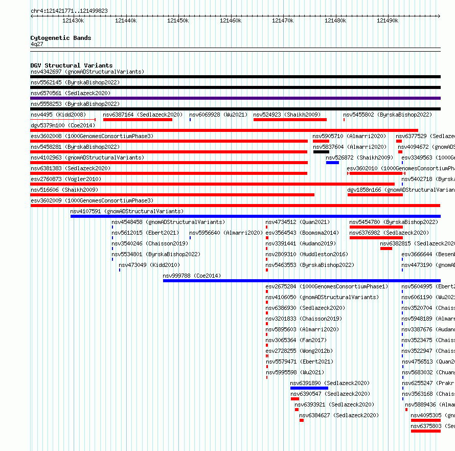
Task: Select the red nsv6387164 Sedlazeck2020 bar
Action: pyautogui.click(x=138, y=120)
